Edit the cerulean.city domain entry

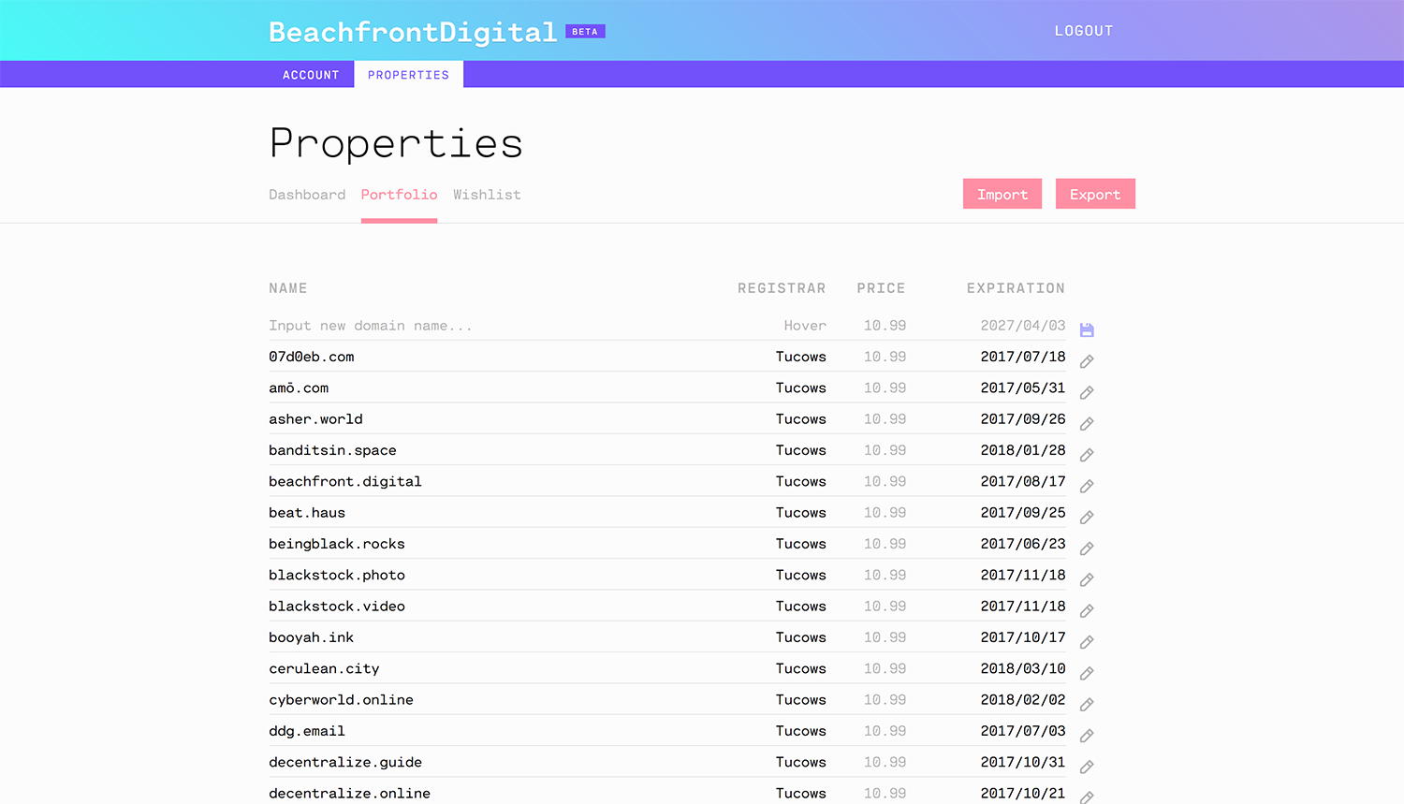click(1086, 672)
